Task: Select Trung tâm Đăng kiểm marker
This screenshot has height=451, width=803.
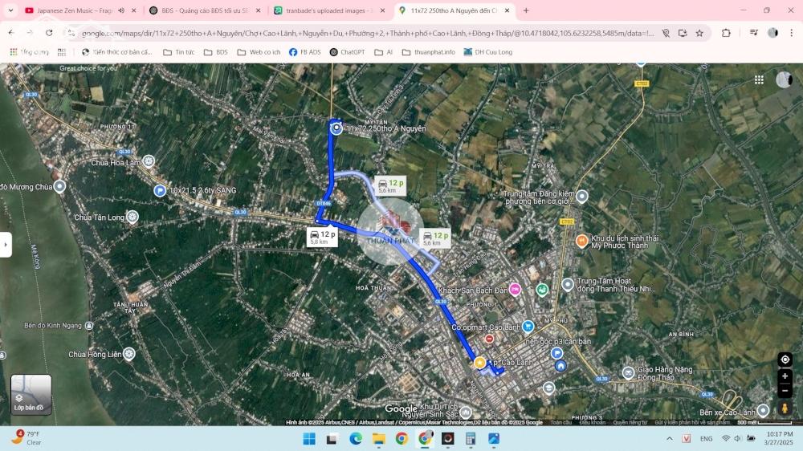Action: tap(581, 196)
